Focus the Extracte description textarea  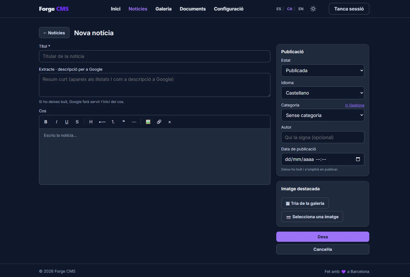(x=154, y=85)
